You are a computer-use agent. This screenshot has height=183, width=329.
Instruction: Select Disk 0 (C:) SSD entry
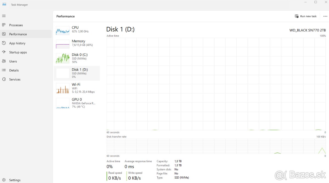coord(77,58)
